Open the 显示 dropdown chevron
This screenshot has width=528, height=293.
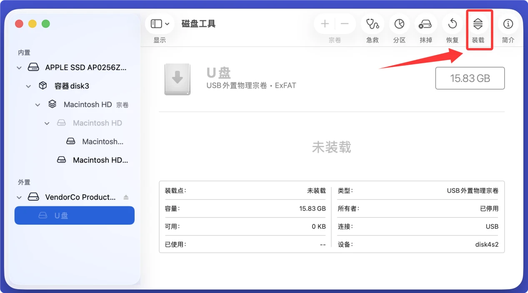167,24
